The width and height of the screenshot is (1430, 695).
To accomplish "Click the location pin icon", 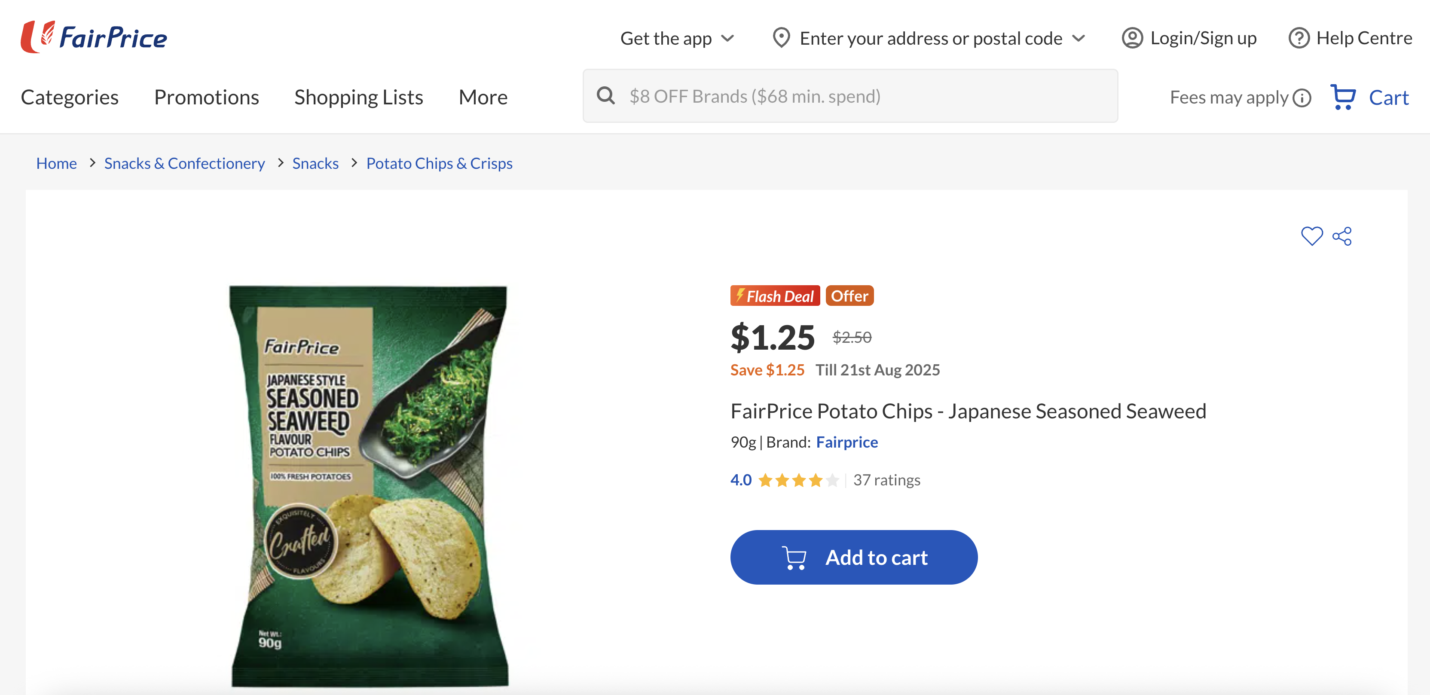I will click(x=781, y=38).
